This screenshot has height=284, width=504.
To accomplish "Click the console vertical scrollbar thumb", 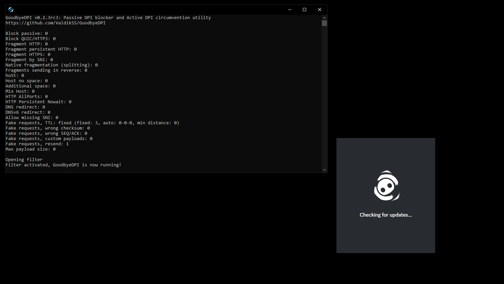I will (x=324, y=23).
